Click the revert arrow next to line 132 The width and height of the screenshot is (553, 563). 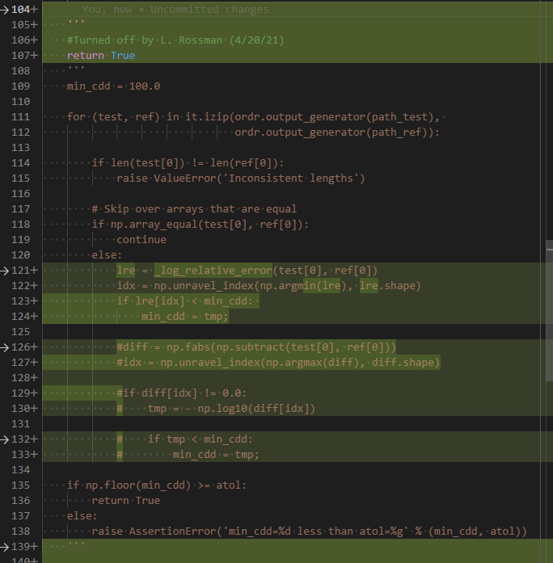pos(4,439)
